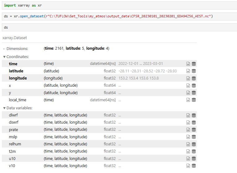Toggle data display for dswrf variable
Viewport: 237px width, 173px height.
pos(194,122)
